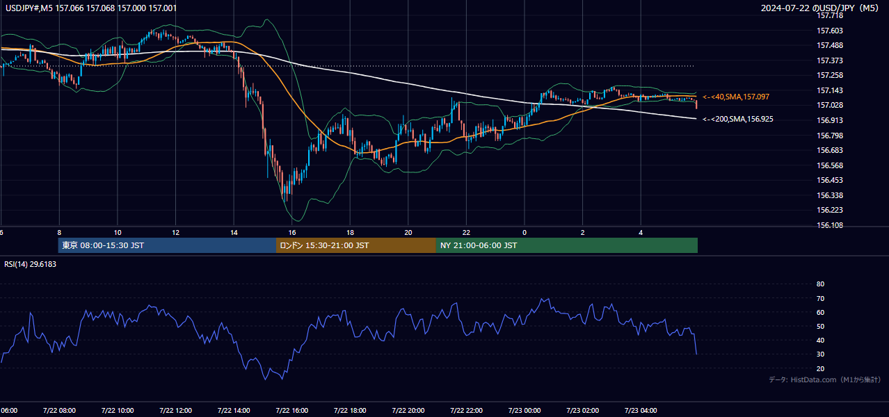The width and height of the screenshot is (889, 417).
Task: Click the RSI scale value 70
Action: click(x=820, y=298)
